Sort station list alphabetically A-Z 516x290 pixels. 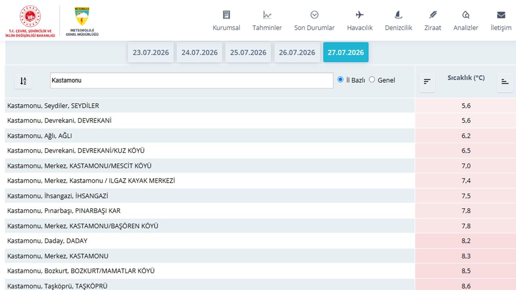click(x=23, y=81)
